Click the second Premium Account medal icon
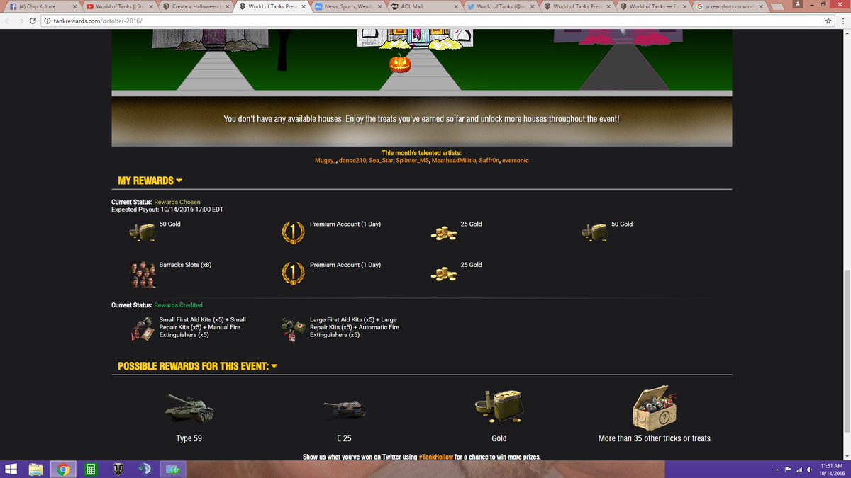 pos(293,273)
